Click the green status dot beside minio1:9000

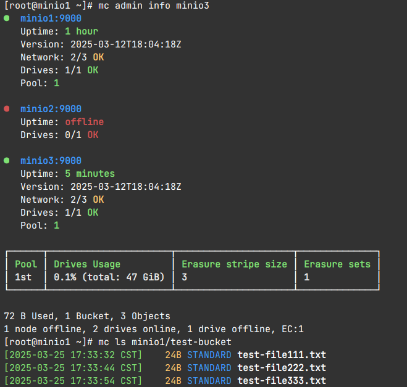pos(7,18)
